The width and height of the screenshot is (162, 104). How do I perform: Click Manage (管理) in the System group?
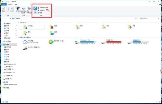(40, 13)
